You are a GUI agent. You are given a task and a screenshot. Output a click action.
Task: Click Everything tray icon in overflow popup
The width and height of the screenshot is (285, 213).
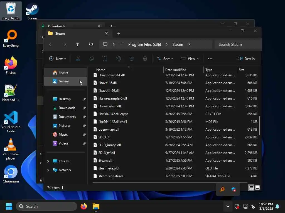222,189
